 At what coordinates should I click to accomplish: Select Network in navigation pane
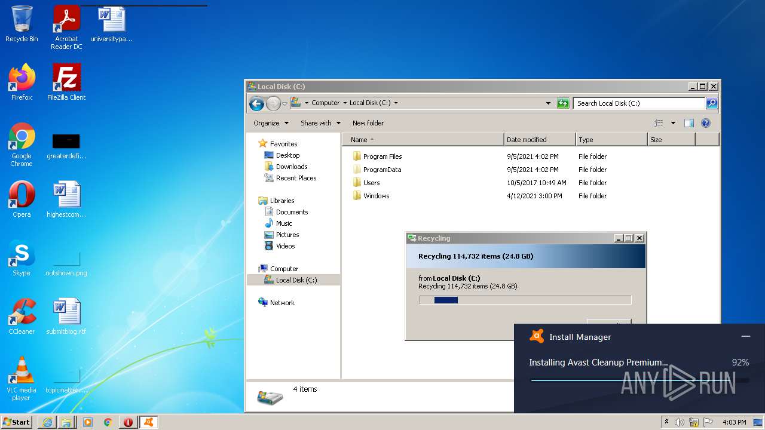277,303
